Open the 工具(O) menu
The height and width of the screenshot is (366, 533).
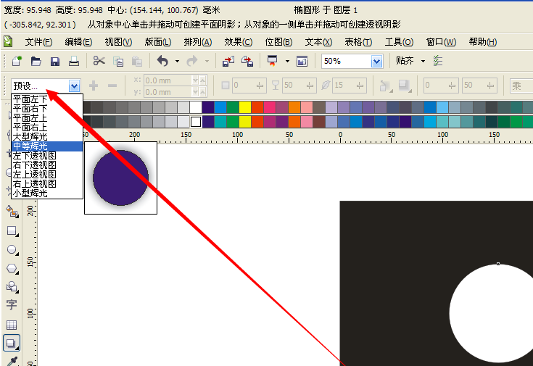(399, 42)
